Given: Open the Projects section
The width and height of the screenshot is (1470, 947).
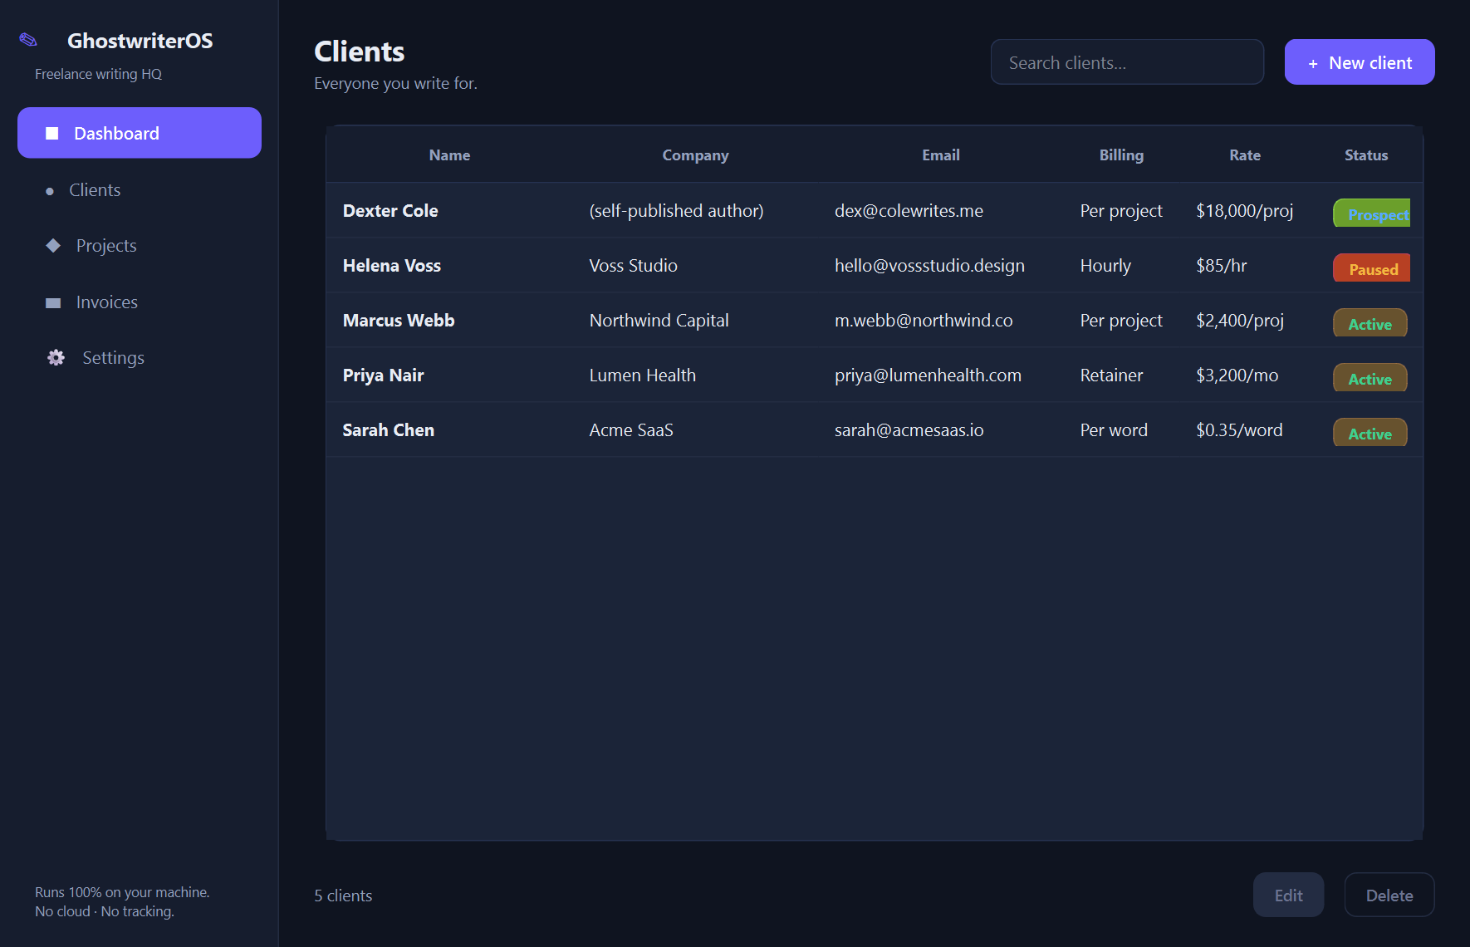Looking at the screenshot, I should point(140,246).
